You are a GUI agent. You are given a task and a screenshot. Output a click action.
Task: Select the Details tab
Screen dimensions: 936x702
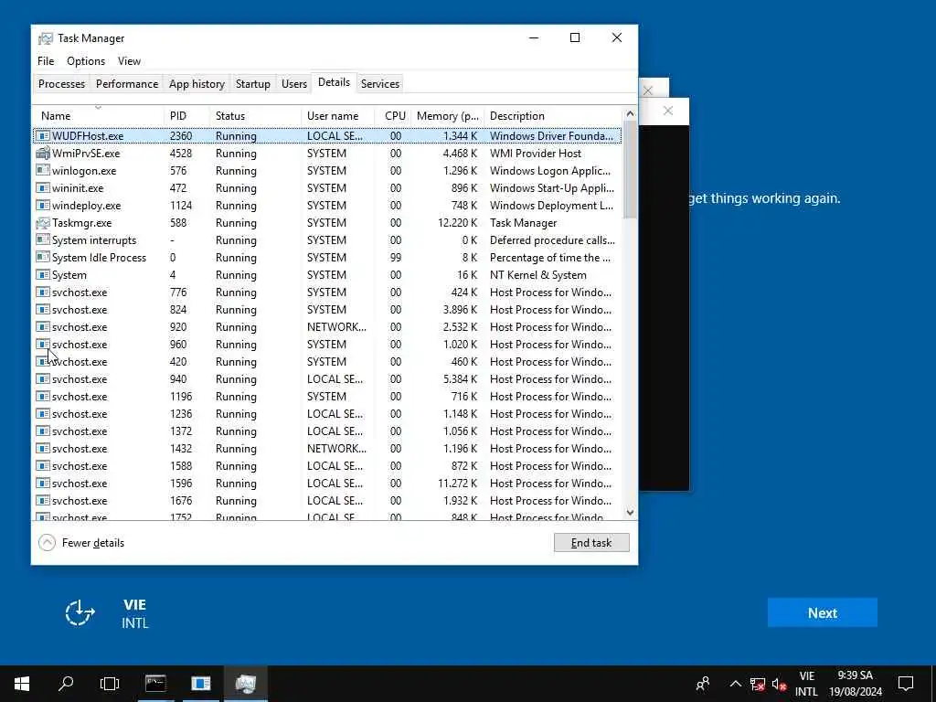pyautogui.click(x=335, y=82)
